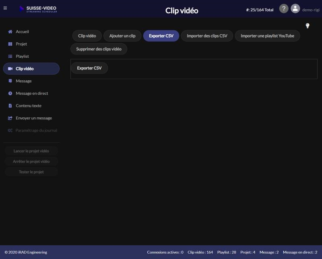The image size is (322, 259).
Task: Open Paramétrage du journal in the sidebar
Action: pos(31,131)
